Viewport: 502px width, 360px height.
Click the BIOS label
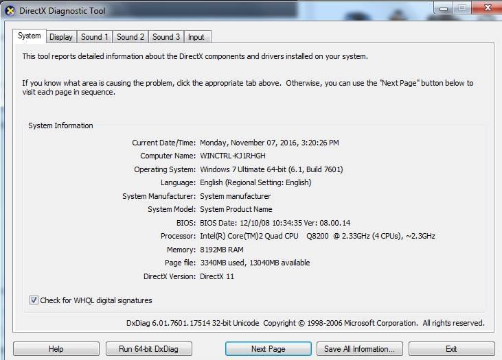click(186, 223)
